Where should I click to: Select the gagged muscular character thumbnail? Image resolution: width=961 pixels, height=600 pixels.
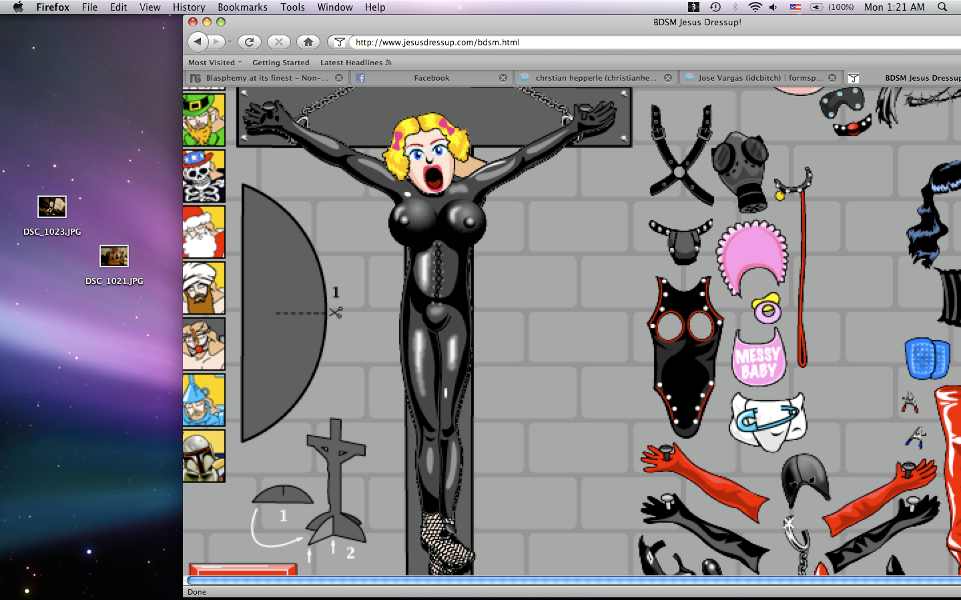point(204,344)
